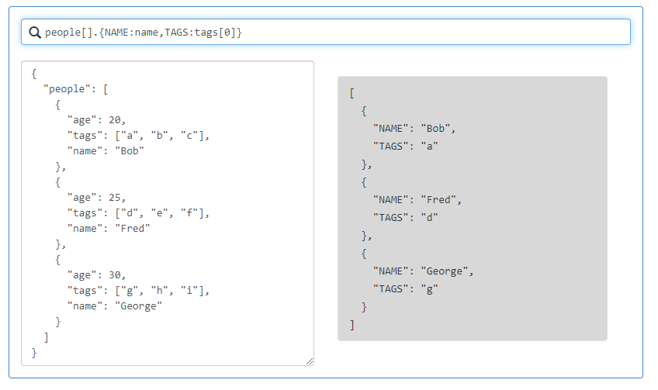The image size is (658, 390).
Task: Click the tags ["a", "b", "c"] line
Action: (x=138, y=136)
